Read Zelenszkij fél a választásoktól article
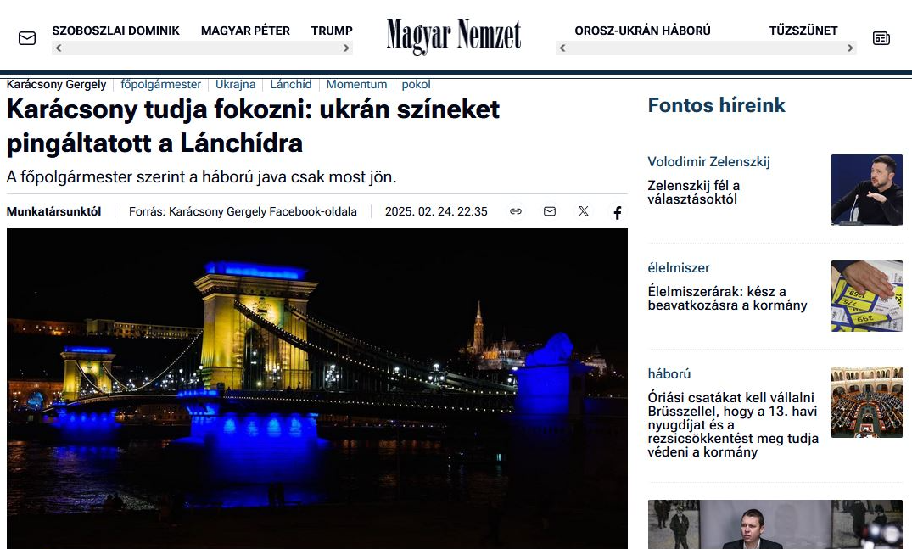Image resolution: width=912 pixels, height=549 pixels. pyautogui.click(x=693, y=193)
